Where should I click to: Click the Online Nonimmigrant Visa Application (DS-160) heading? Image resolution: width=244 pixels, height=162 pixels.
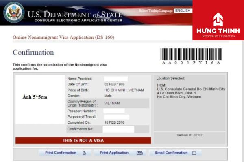(63, 38)
